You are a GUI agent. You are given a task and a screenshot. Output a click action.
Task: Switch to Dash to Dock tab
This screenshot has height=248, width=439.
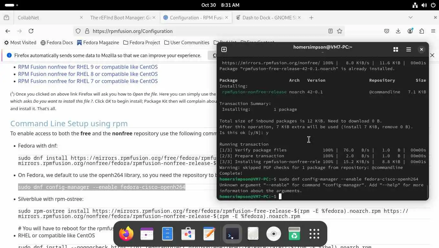point(269,17)
